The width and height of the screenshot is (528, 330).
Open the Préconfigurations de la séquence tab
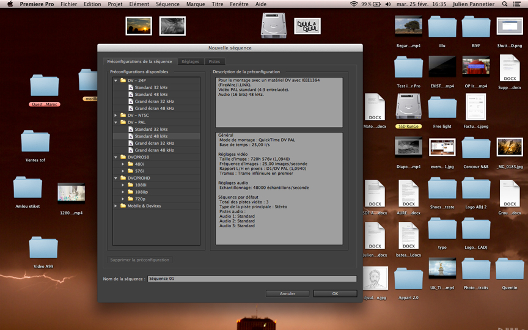click(x=139, y=61)
